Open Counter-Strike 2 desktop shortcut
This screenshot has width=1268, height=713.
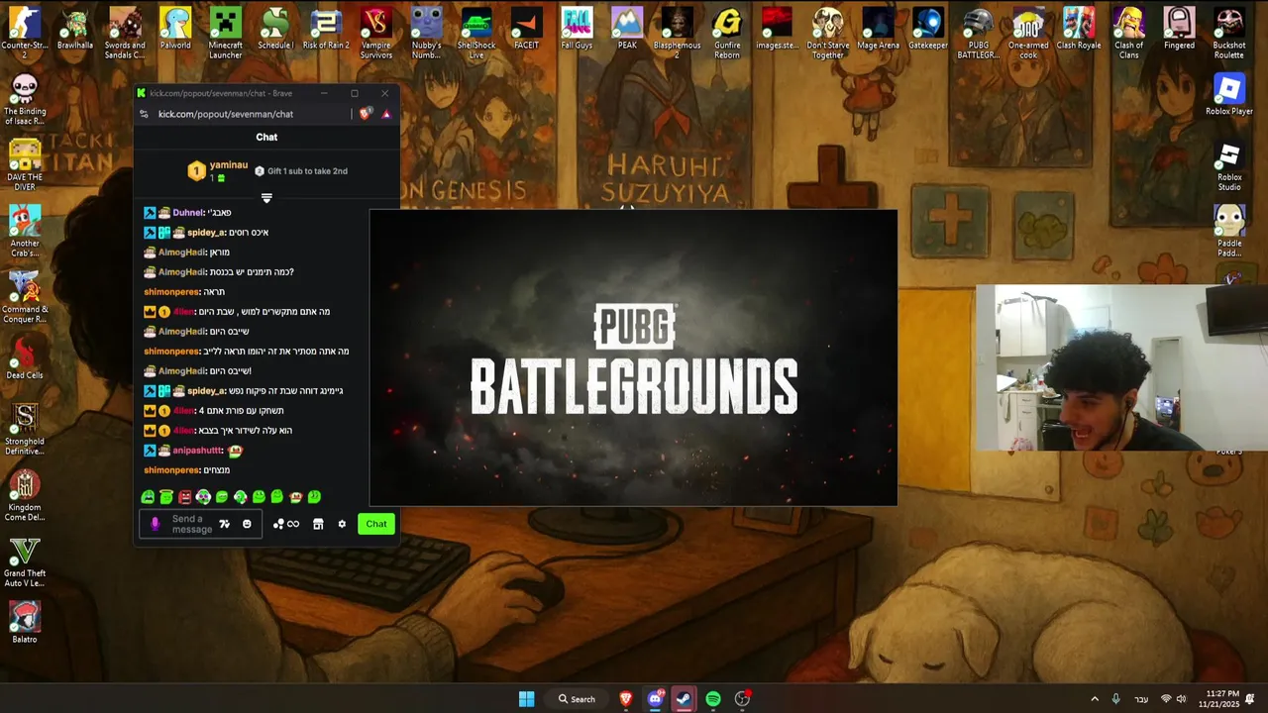(25, 32)
